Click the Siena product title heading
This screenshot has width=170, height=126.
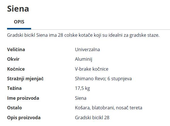point(18,9)
